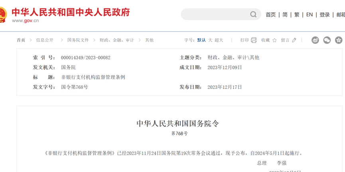Click the 总理 李强 signature line

coord(272,163)
